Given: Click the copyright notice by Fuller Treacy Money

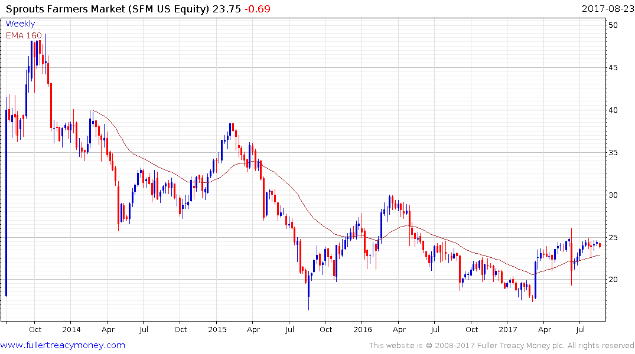Looking at the screenshot, I should coord(502,346).
